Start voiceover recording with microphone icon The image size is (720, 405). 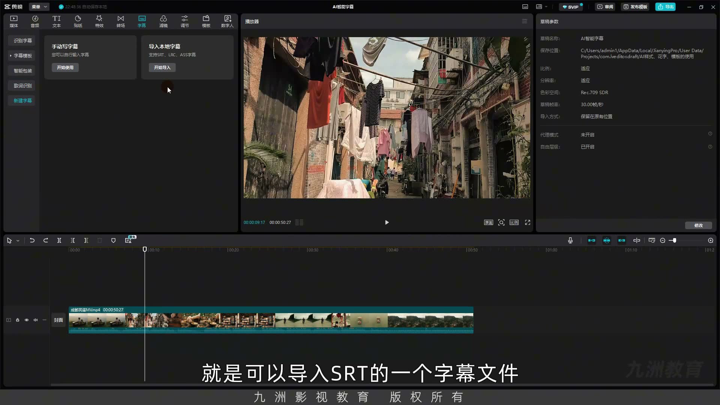tap(570, 240)
